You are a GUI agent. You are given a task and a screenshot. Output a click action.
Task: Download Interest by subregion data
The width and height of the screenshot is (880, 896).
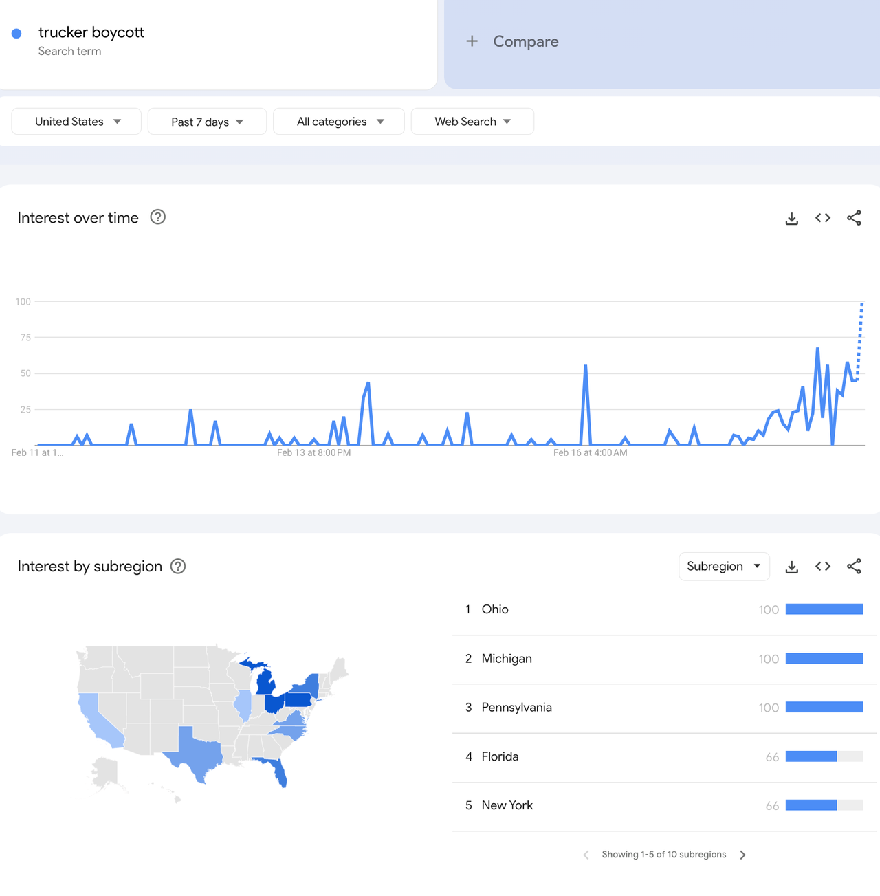point(792,567)
